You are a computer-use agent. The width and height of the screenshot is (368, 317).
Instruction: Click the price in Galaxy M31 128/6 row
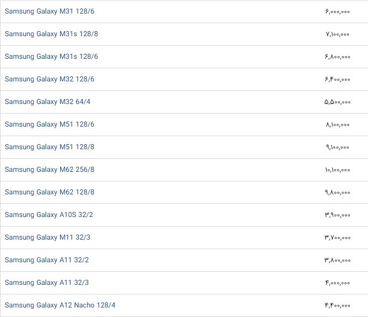[337, 12]
